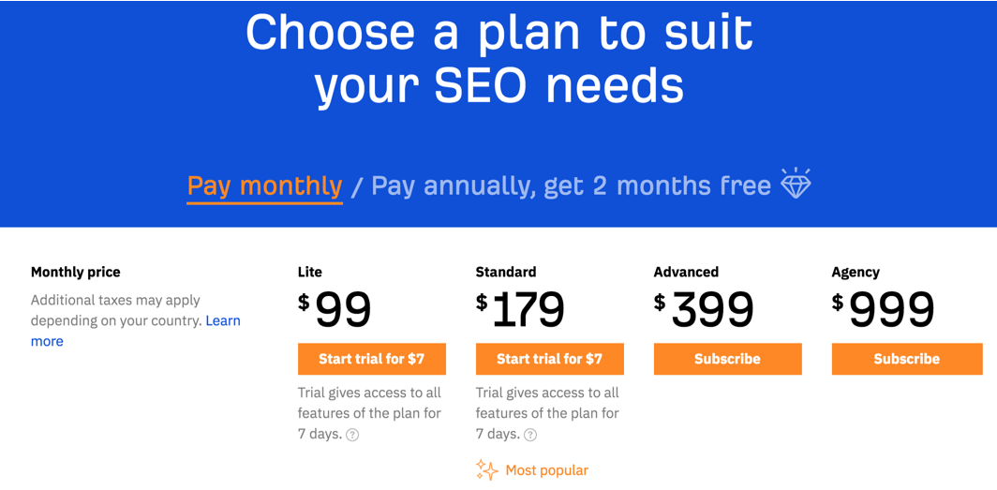Subscribe to the Advanced plan

click(x=727, y=359)
